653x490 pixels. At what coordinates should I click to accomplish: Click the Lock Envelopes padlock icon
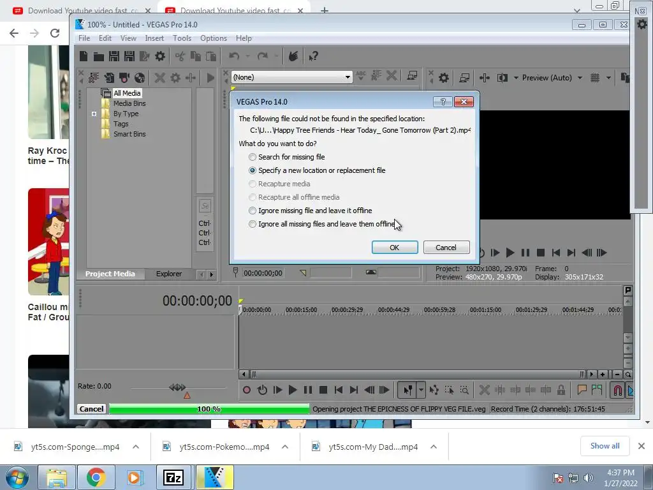pyautogui.click(x=561, y=390)
